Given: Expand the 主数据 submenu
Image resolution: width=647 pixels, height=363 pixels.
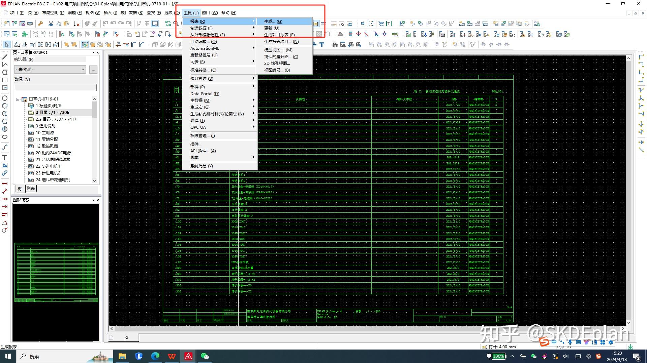Looking at the screenshot, I should tap(220, 100).
